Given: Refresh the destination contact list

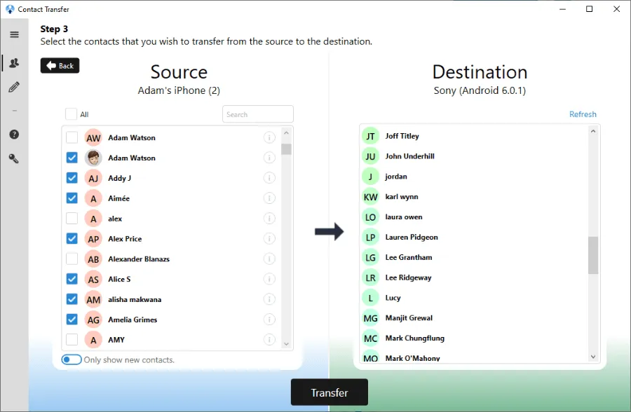Looking at the screenshot, I should [583, 114].
